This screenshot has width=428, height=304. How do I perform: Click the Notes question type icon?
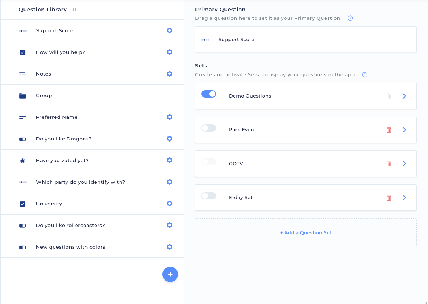tap(23, 74)
